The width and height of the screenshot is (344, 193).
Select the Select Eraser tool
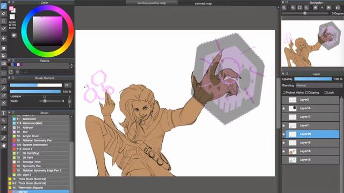(x=4, y=103)
